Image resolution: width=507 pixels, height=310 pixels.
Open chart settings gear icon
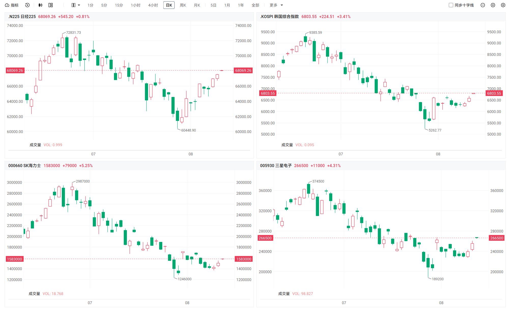[503, 5]
